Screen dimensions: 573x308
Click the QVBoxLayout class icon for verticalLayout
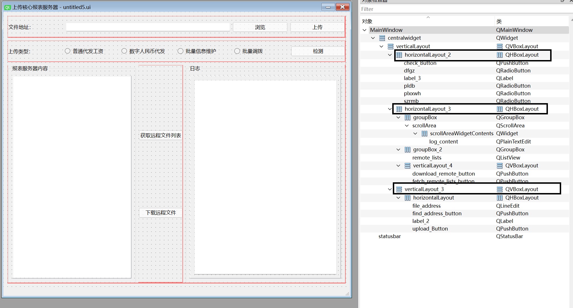click(499, 46)
